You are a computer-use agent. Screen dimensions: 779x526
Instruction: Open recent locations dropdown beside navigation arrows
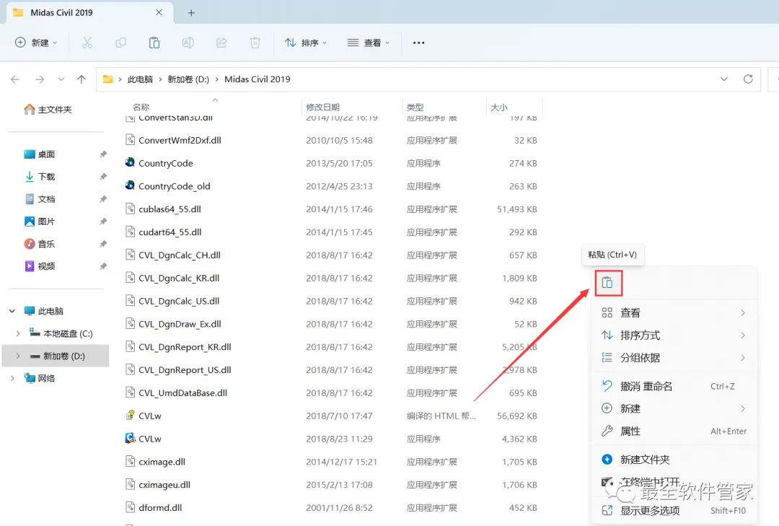[x=61, y=79]
